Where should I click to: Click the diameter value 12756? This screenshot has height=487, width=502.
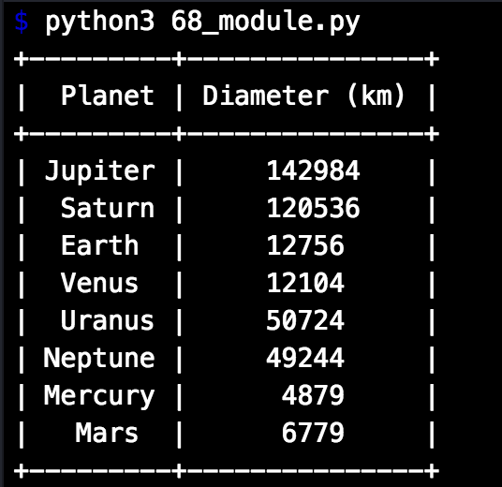[x=305, y=245]
